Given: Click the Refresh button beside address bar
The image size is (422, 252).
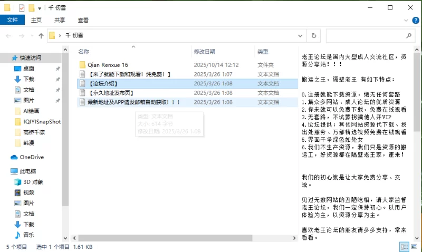Looking at the screenshot, I should coord(314,36).
